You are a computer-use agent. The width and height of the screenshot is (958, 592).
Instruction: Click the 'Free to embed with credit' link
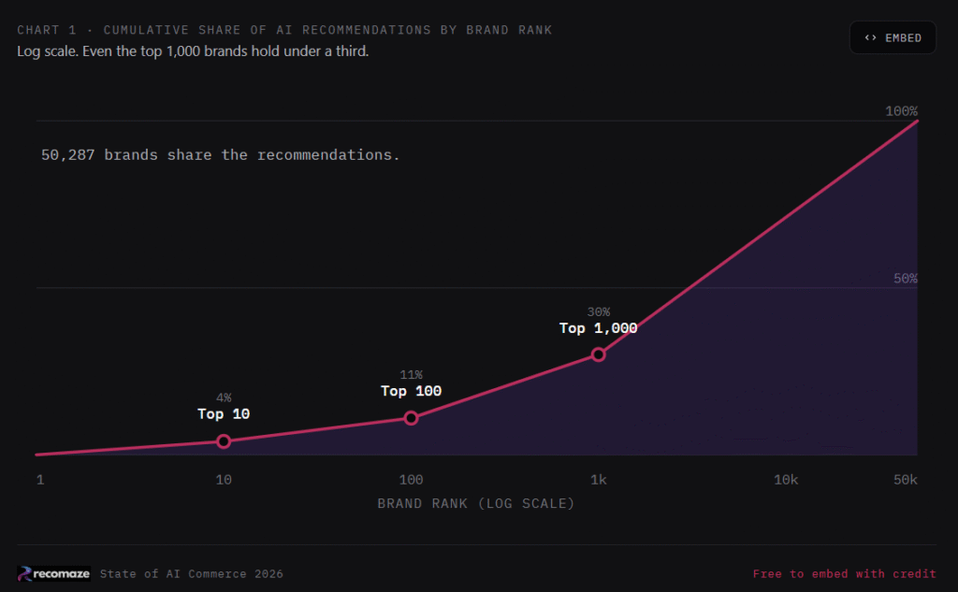tap(845, 573)
